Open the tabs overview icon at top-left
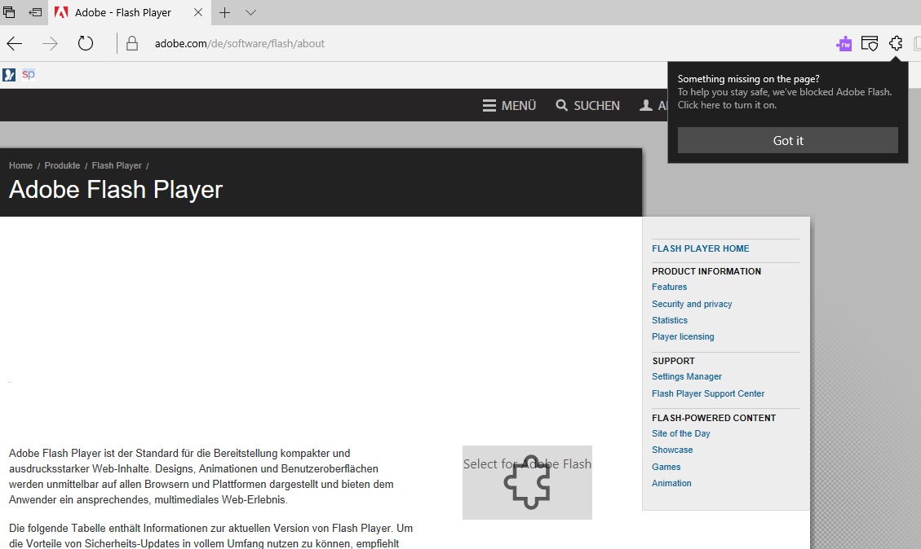This screenshot has height=549, width=921. coord(9,12)
